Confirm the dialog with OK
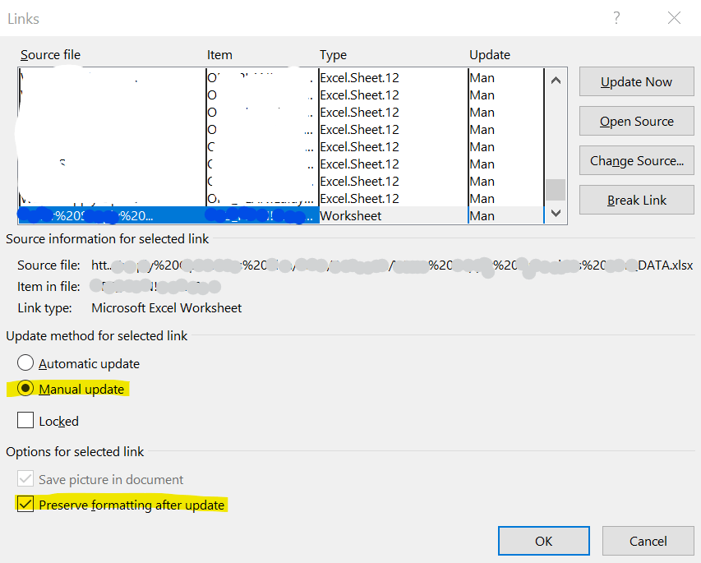The width and height of the screenshot is (701, 563). point(544,541)
